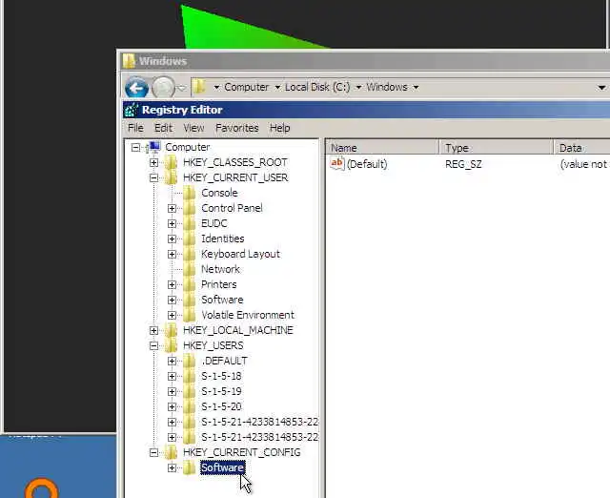Select HKEY_CURRENT_USER key

[235, 177]
